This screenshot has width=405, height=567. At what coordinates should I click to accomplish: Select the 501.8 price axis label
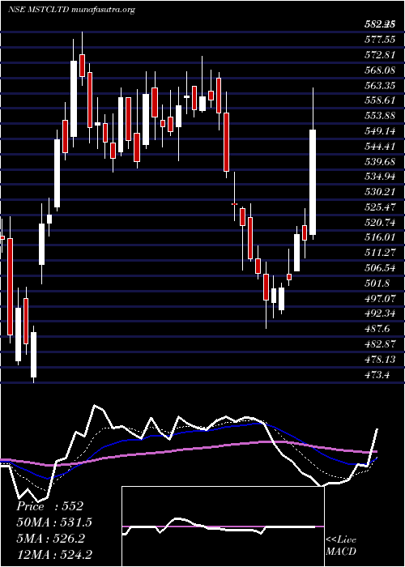[x=377, y=283]
